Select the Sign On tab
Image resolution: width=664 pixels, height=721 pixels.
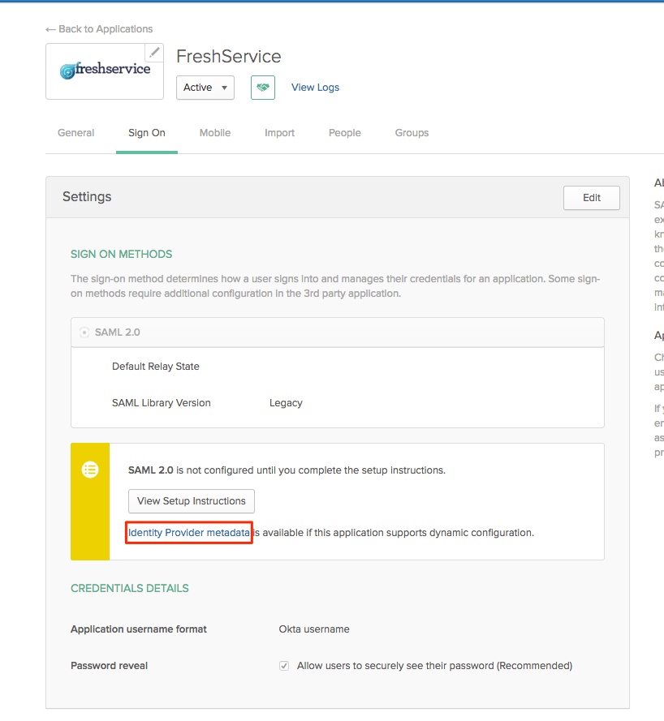147,133
